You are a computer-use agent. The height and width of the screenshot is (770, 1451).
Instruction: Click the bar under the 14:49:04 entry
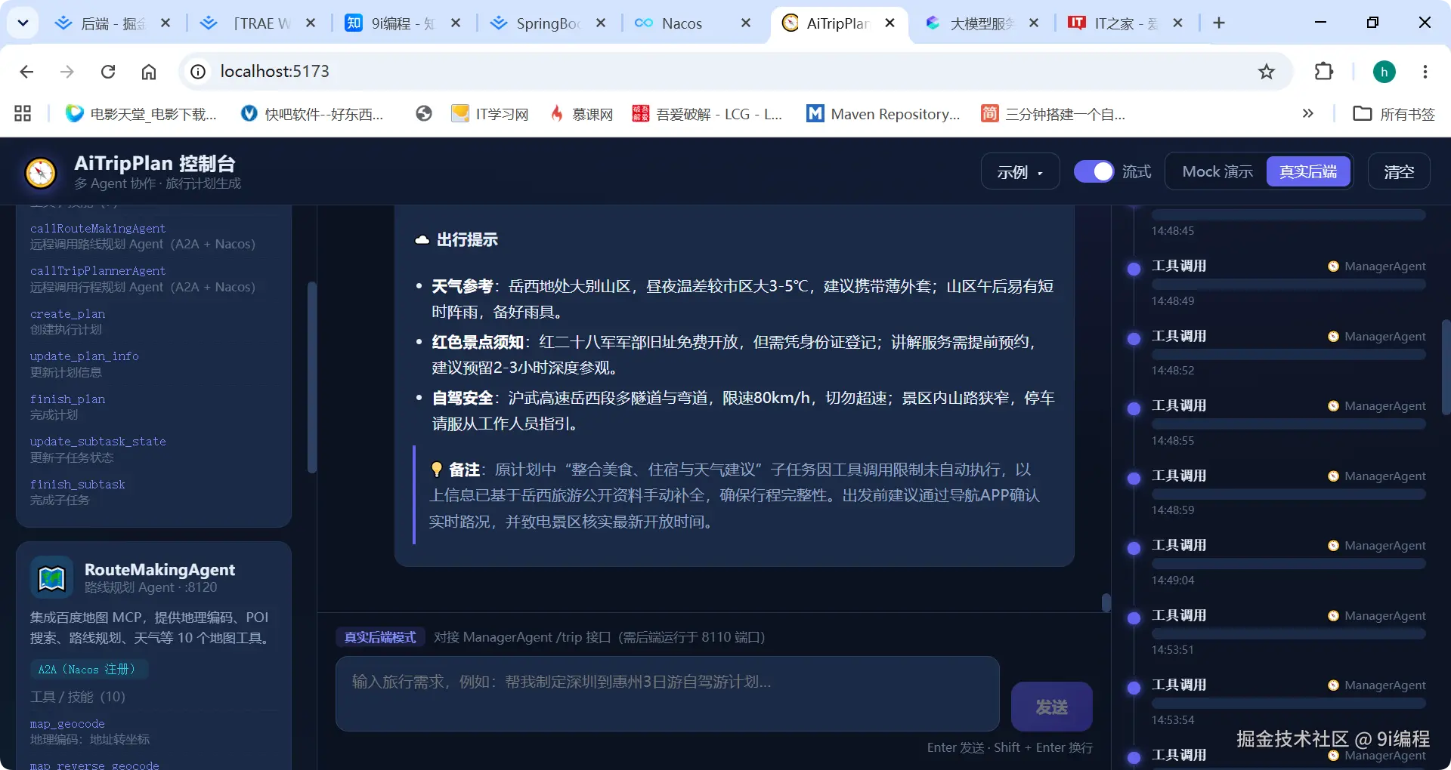tap(1289, 564)
